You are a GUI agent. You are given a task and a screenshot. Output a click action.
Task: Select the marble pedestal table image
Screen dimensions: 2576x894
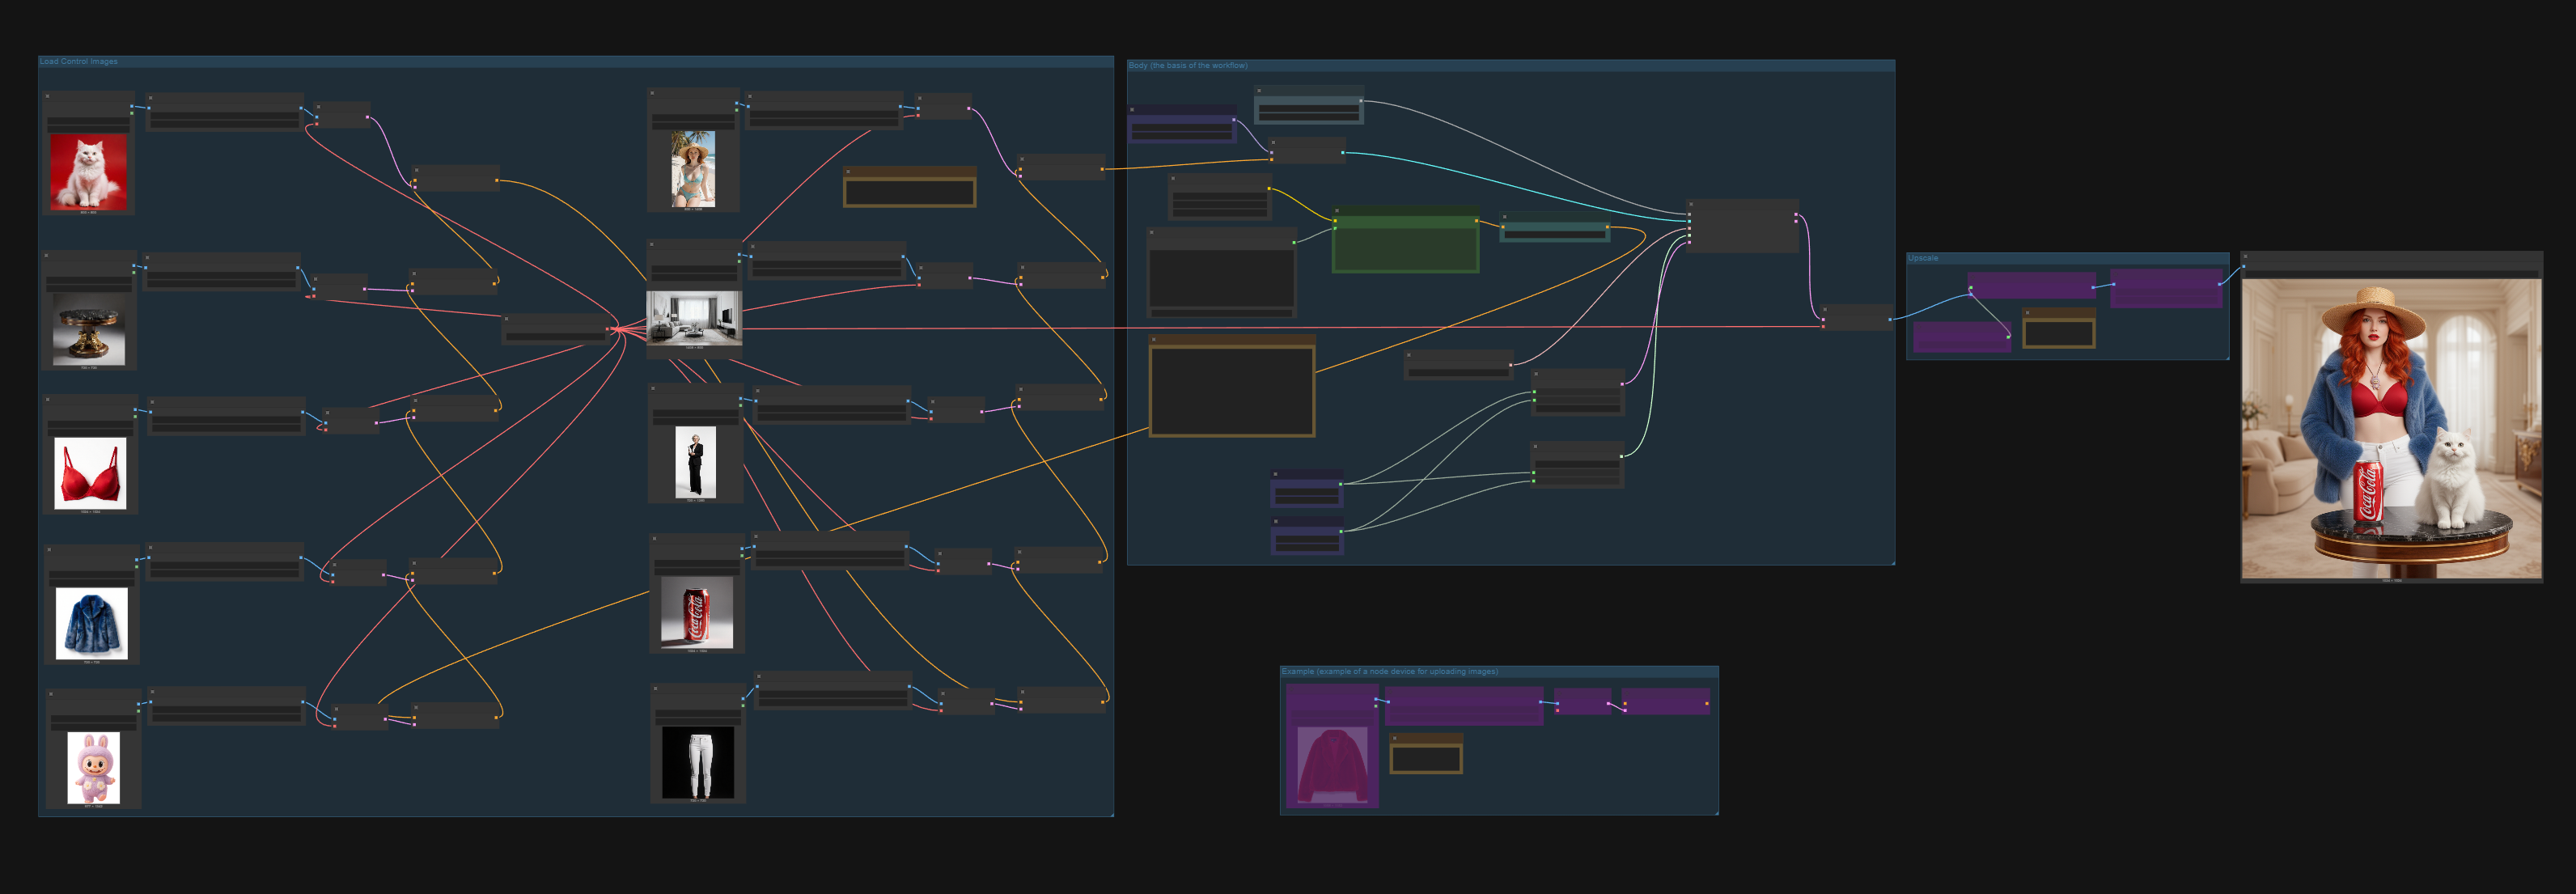point(89,330)
